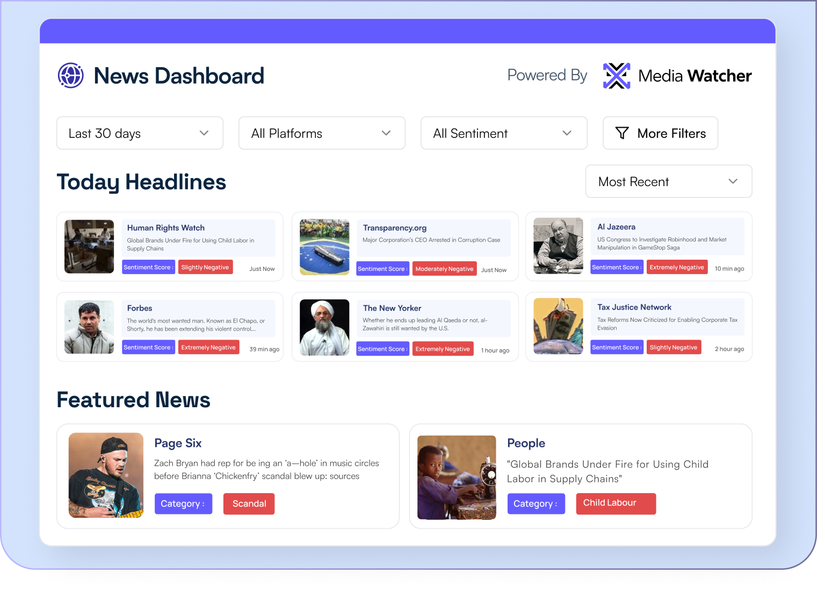Click The New Yorker's Extremely Negative tag

443,349
